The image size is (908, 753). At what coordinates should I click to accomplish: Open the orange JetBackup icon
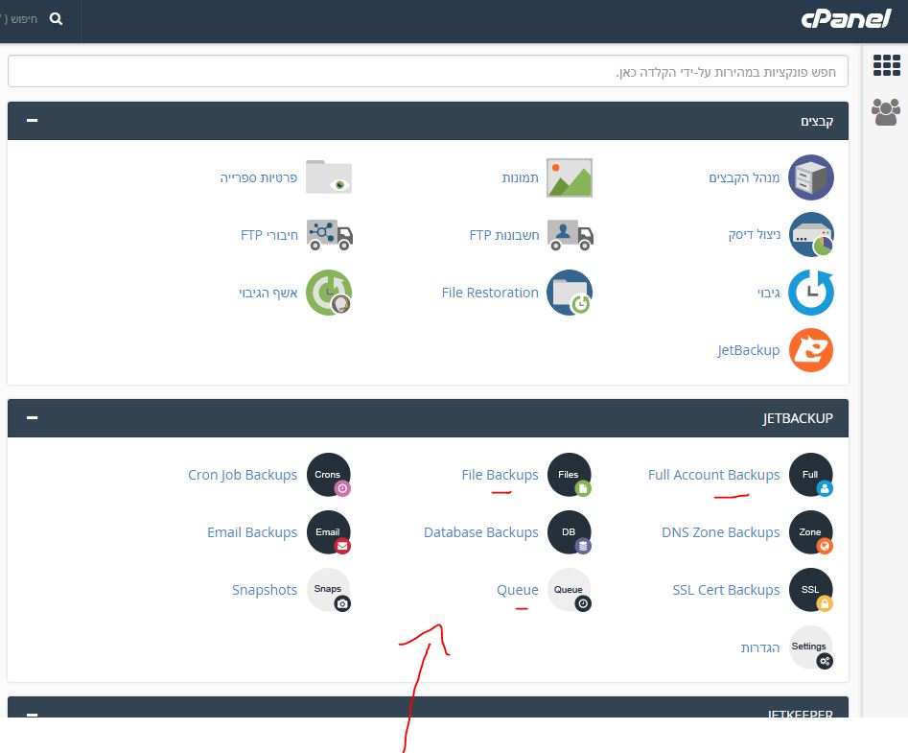tap(810, 350)
